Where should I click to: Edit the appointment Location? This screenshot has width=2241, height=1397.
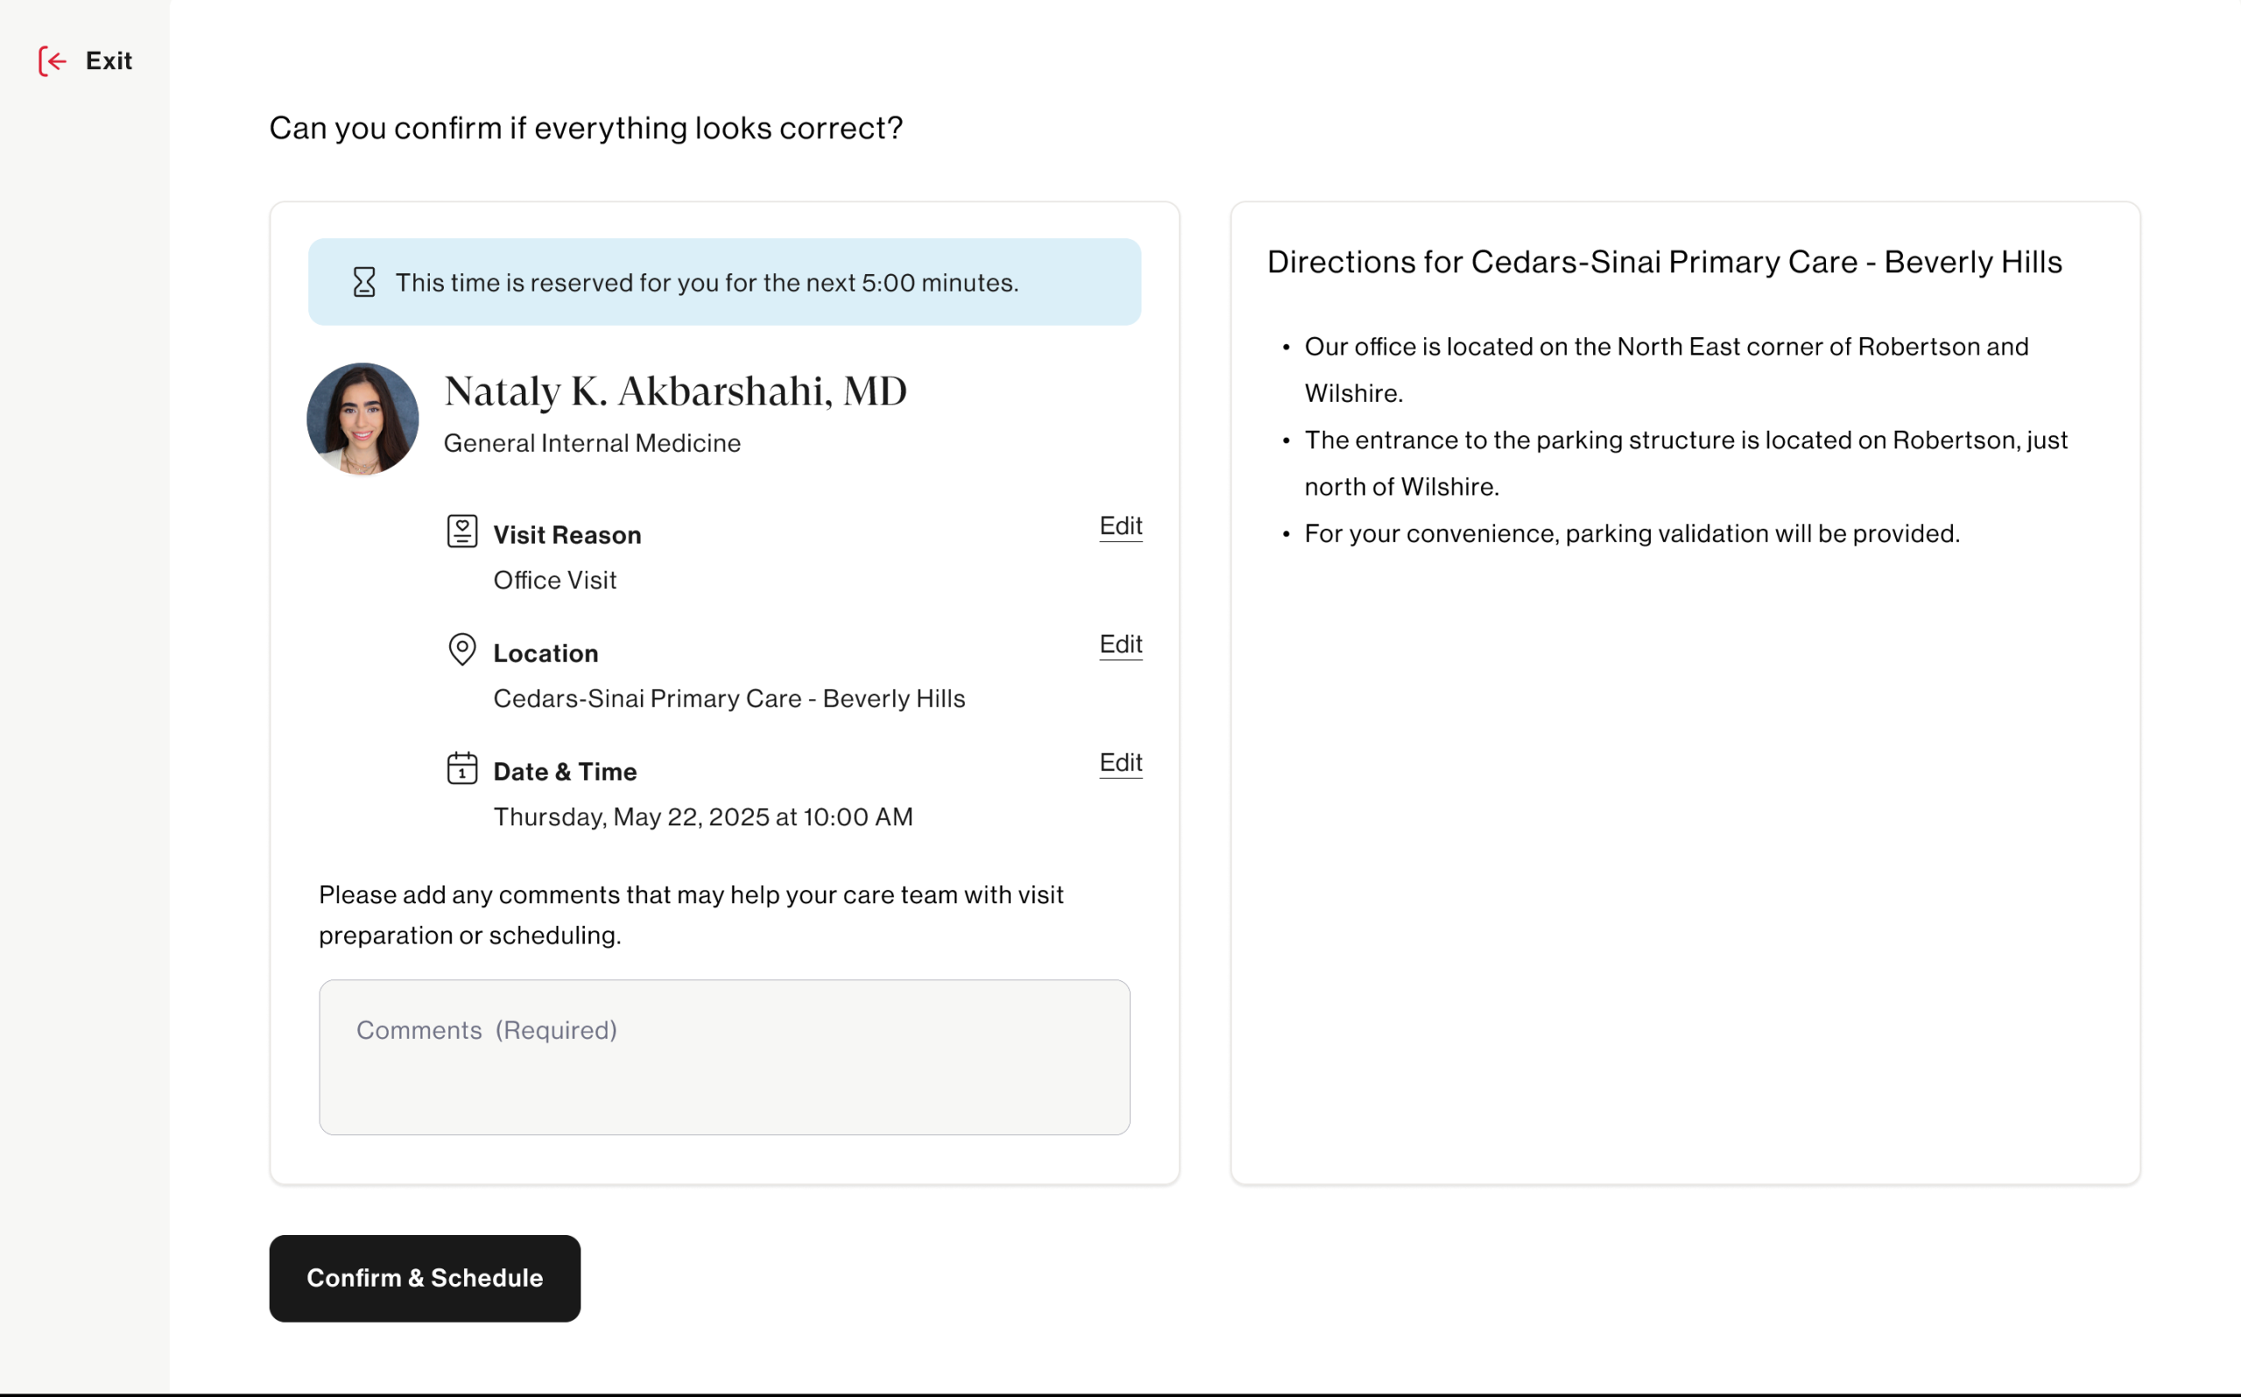click(x=1120, y=644)
